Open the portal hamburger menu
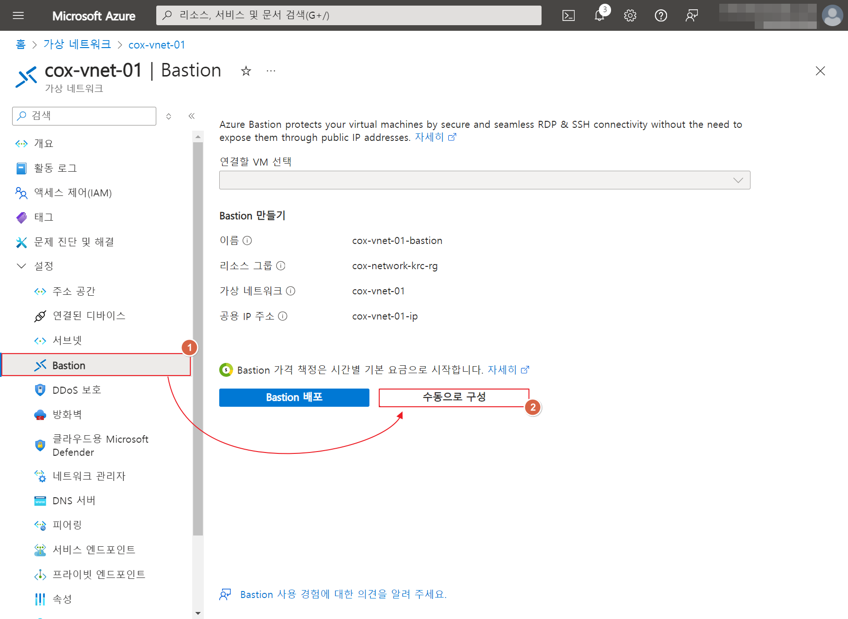This screenshot has width=848, height=619. [18, 15]
